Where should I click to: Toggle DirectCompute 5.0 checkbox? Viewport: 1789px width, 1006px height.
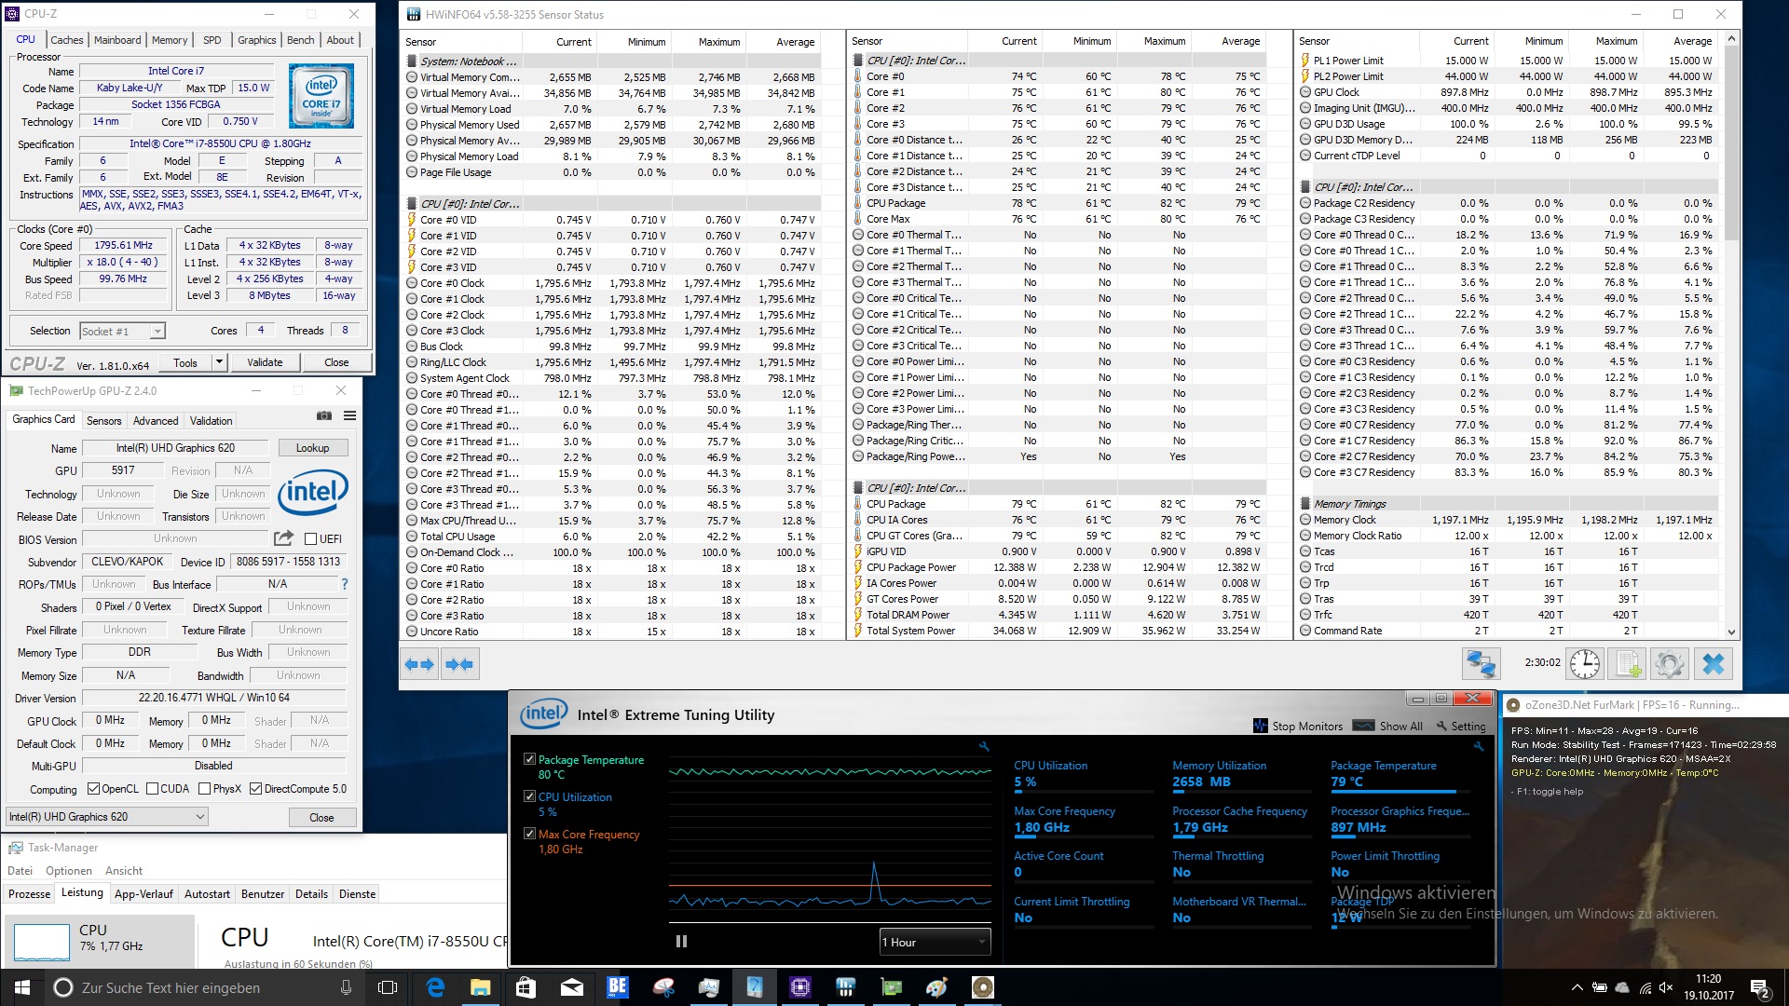coord(255,789)
